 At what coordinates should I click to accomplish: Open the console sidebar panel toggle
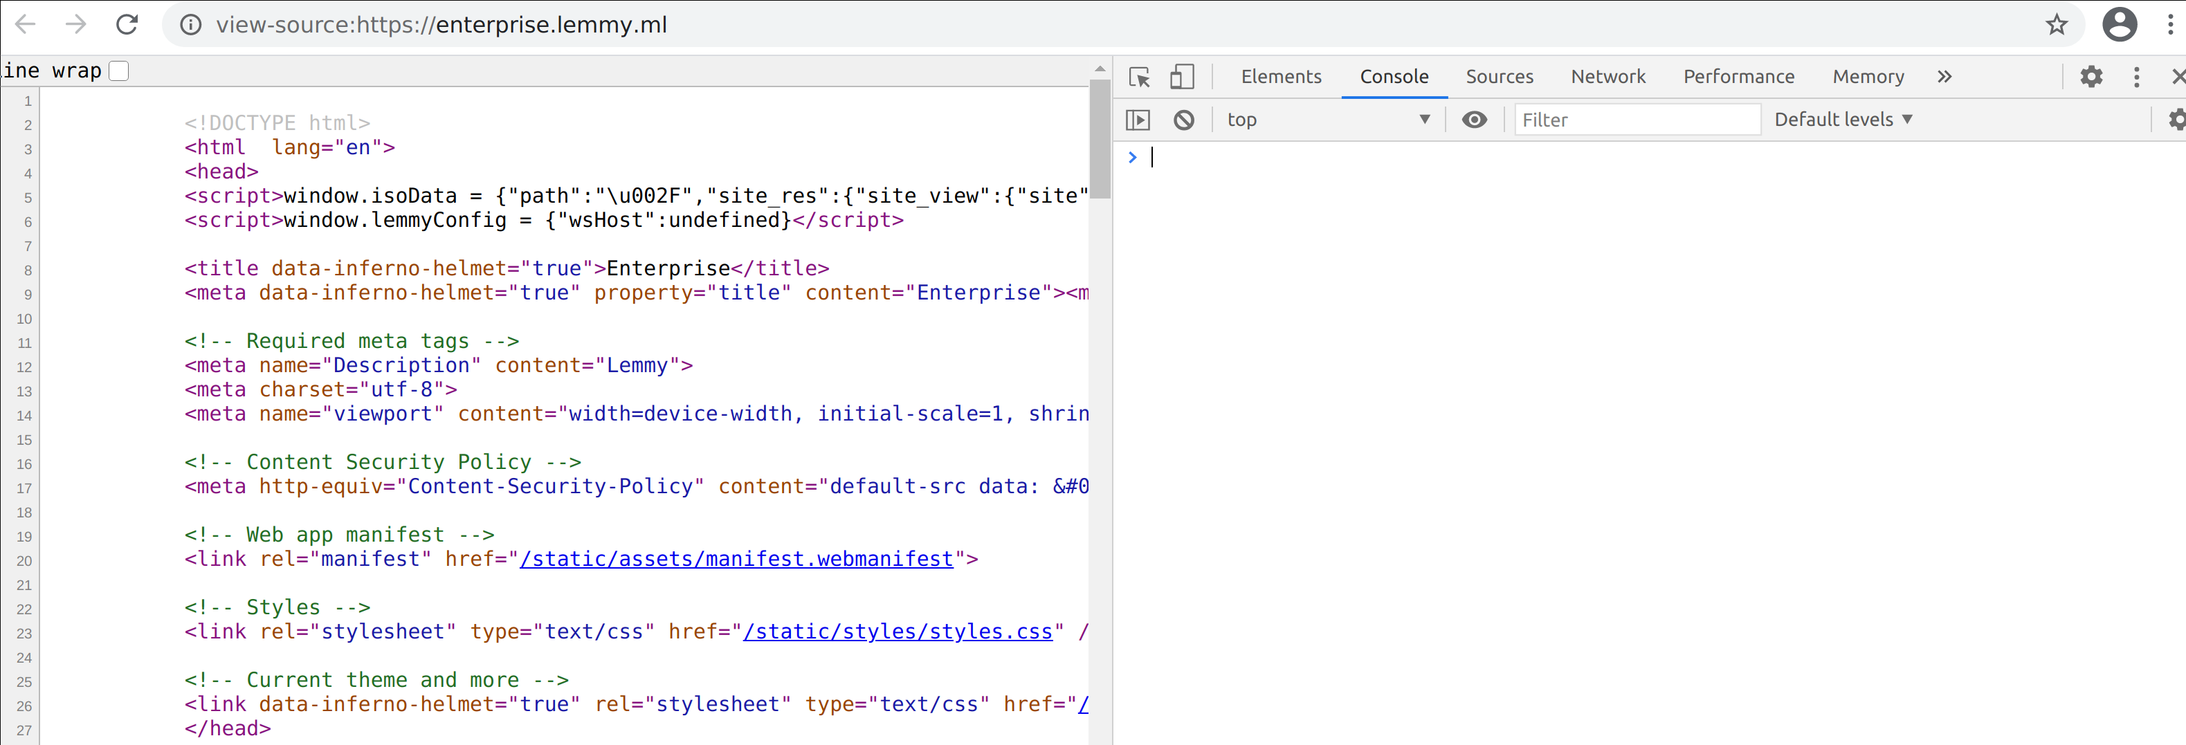click(1138, 120)
